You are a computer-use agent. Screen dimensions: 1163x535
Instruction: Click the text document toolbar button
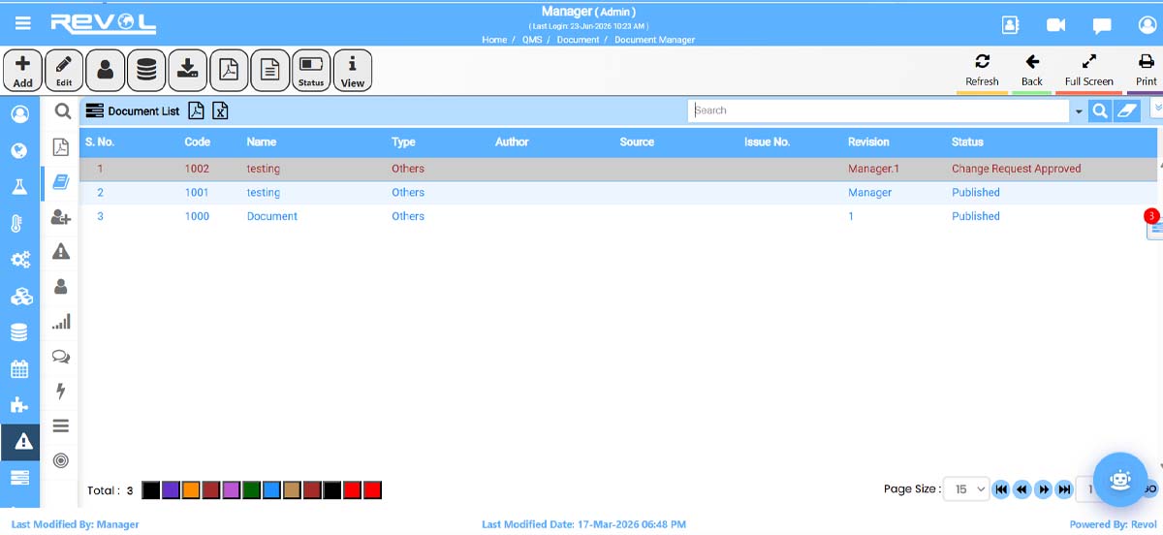tap(270, 71)
